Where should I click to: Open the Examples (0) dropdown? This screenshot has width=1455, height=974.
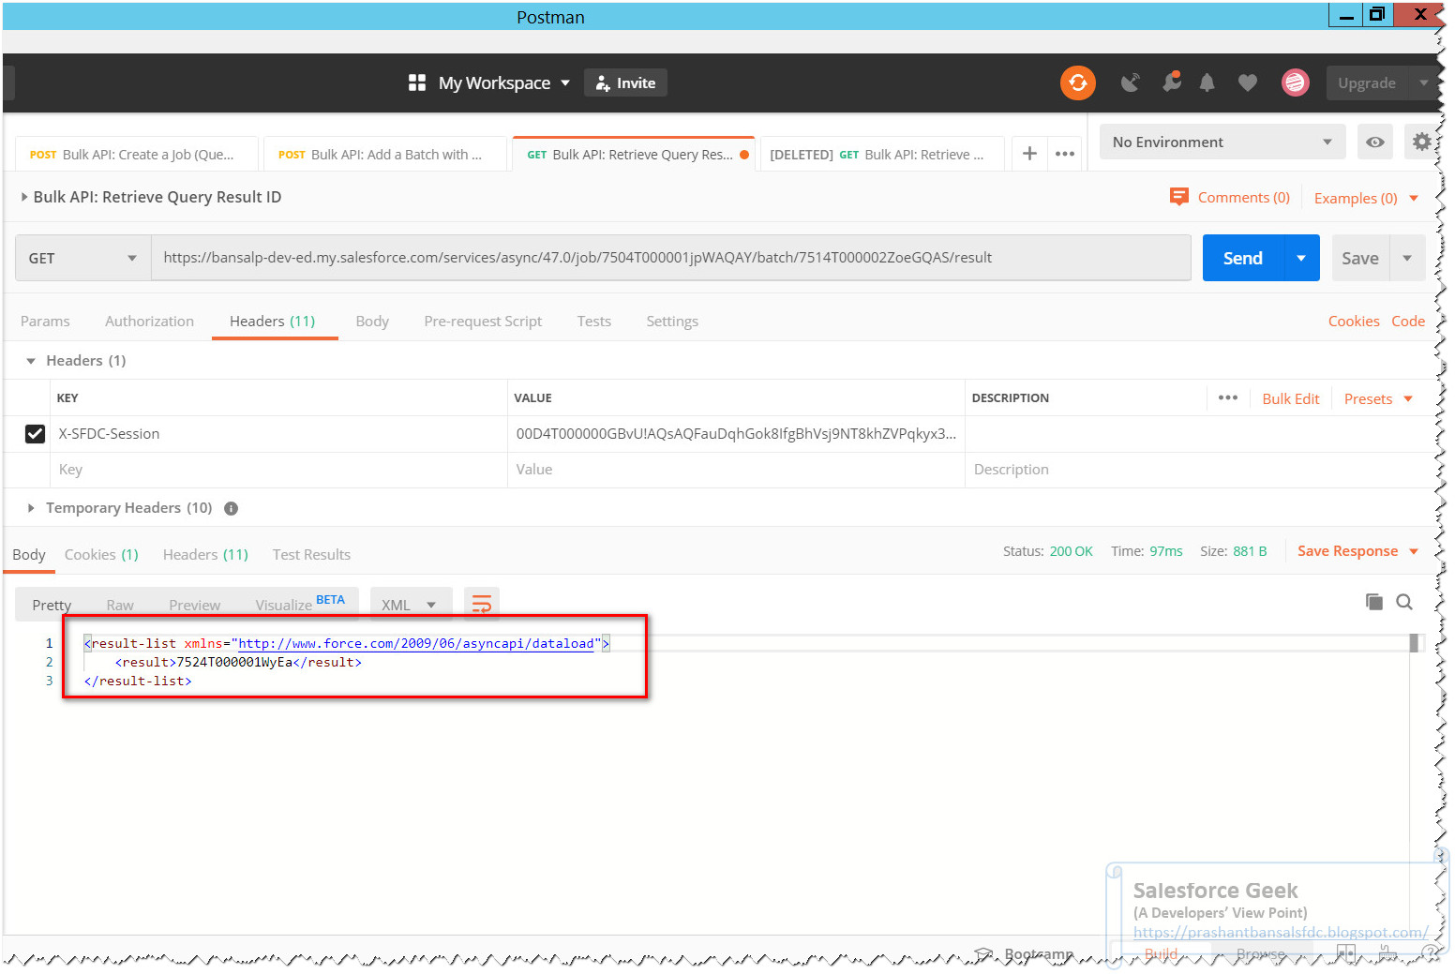(x=1366, y=198)
